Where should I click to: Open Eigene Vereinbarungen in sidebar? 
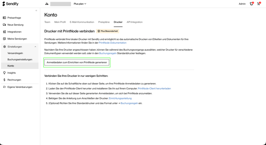20,87
